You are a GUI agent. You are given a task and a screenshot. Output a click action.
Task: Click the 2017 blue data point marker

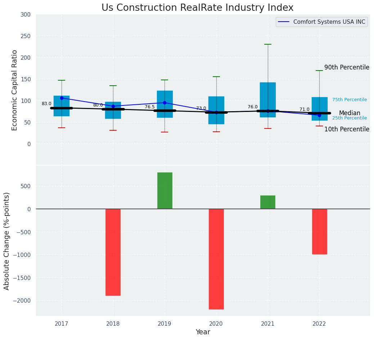tap(62, 98)
